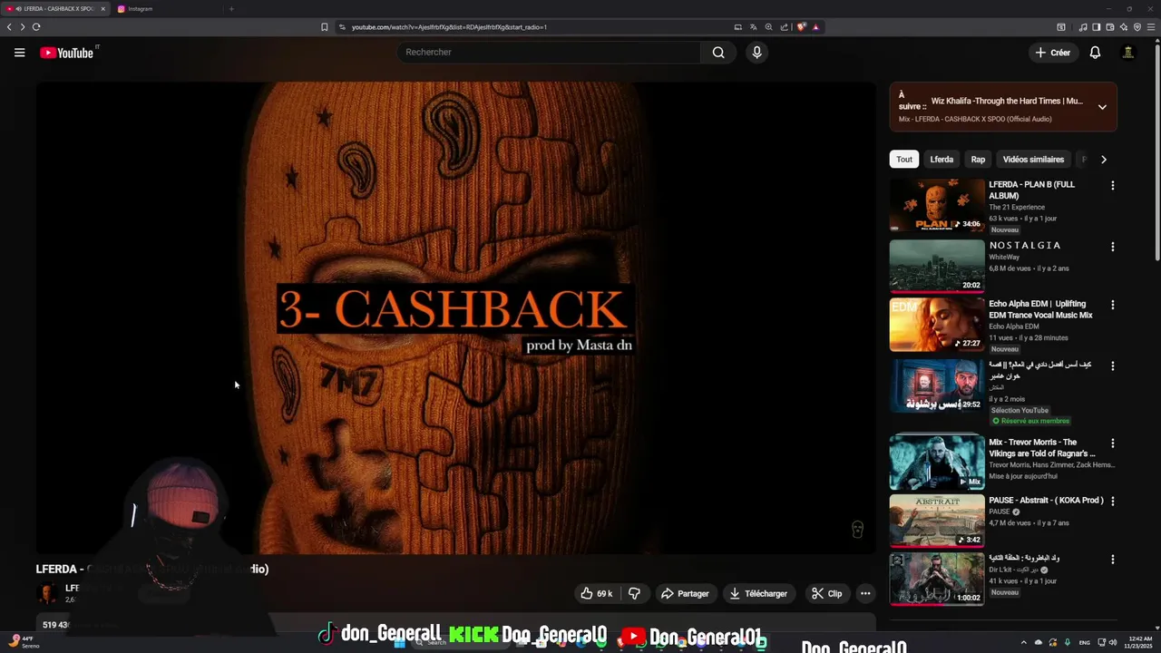
Task: Go forward in browser history
Action: point(23,27)
